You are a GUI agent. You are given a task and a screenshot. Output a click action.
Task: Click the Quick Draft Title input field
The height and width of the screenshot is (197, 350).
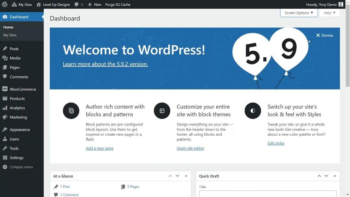(268, 194)
